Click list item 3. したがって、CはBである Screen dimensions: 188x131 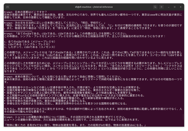pyautogui.click(x=30, y=47)
